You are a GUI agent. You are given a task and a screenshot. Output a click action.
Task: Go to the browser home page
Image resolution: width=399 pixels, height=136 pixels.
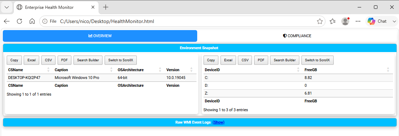click(32, 22)
